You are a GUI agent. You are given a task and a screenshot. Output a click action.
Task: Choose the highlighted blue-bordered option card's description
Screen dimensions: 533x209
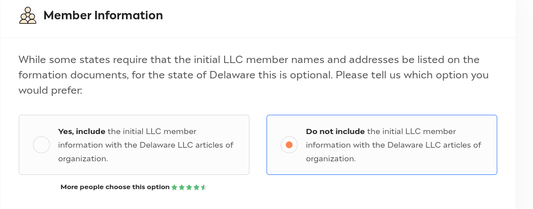tap(394, 145)
